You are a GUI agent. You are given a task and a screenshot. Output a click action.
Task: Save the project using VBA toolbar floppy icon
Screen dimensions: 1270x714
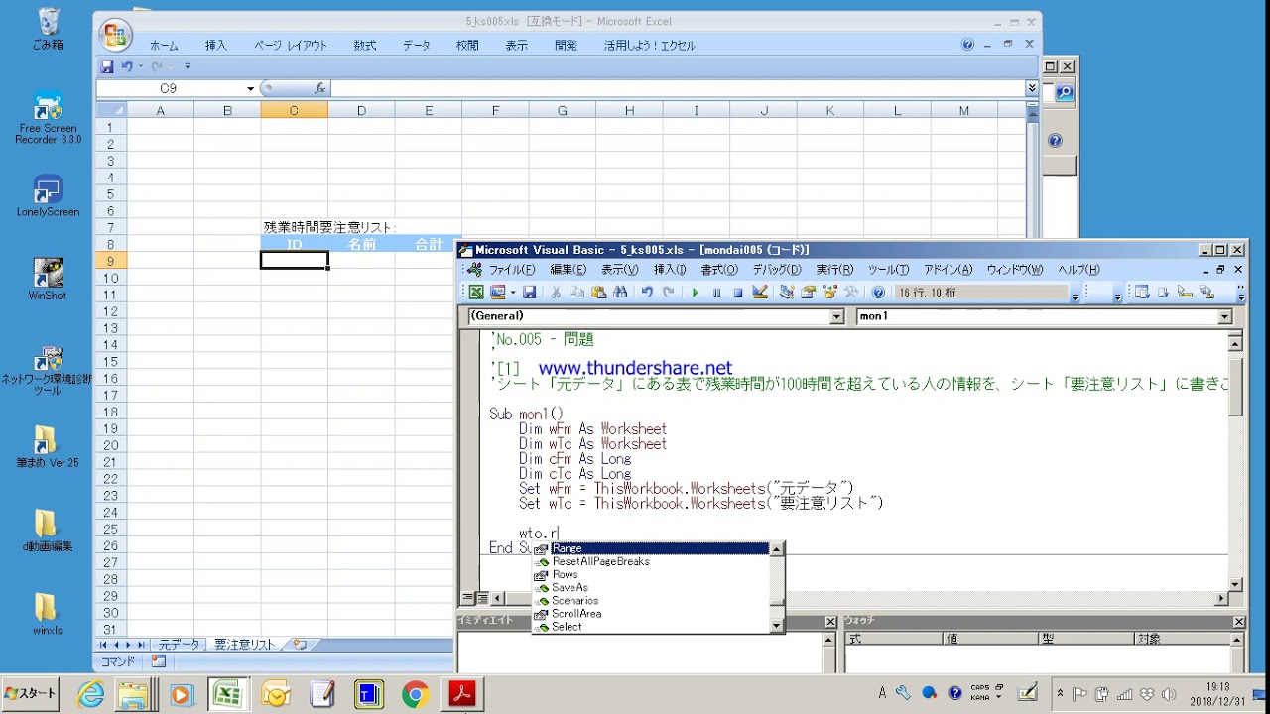[x=530, y=293]
